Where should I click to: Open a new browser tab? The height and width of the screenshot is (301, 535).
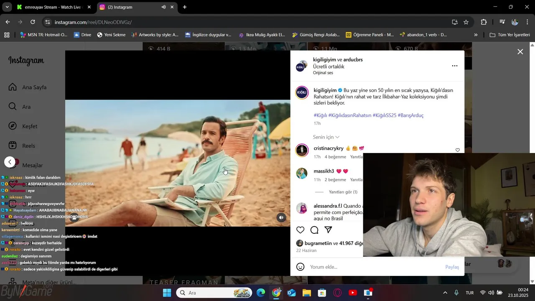click(185, 7)
